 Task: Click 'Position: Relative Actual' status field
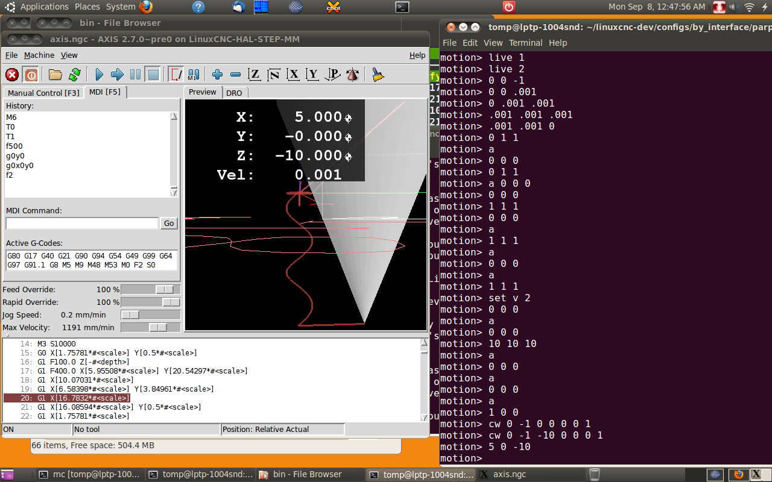(x=283, y=430)
